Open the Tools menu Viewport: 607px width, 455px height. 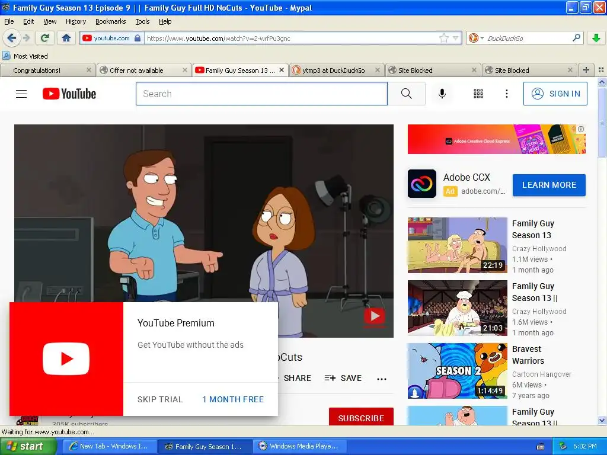[142, 21]
